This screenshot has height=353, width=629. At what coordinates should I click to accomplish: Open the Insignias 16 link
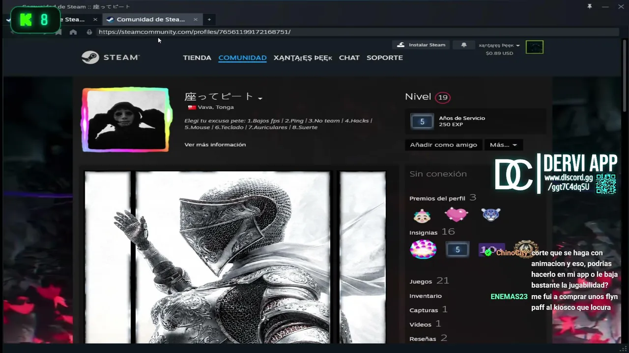(432, 232)
